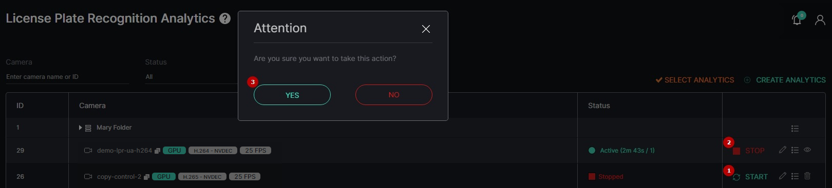
Task: Choose Select Analytics
Action: click(x=695, y=80)
